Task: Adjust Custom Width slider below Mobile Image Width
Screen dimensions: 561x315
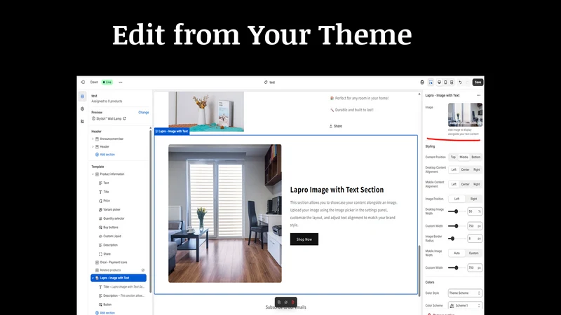Action: click(x=457, y=268)
